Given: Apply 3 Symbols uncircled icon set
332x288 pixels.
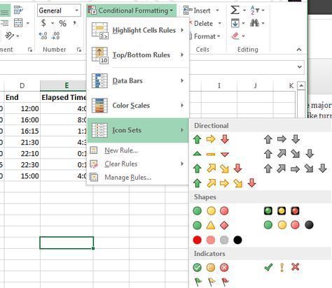Looking at the screenshot, I should click(282, 267).
